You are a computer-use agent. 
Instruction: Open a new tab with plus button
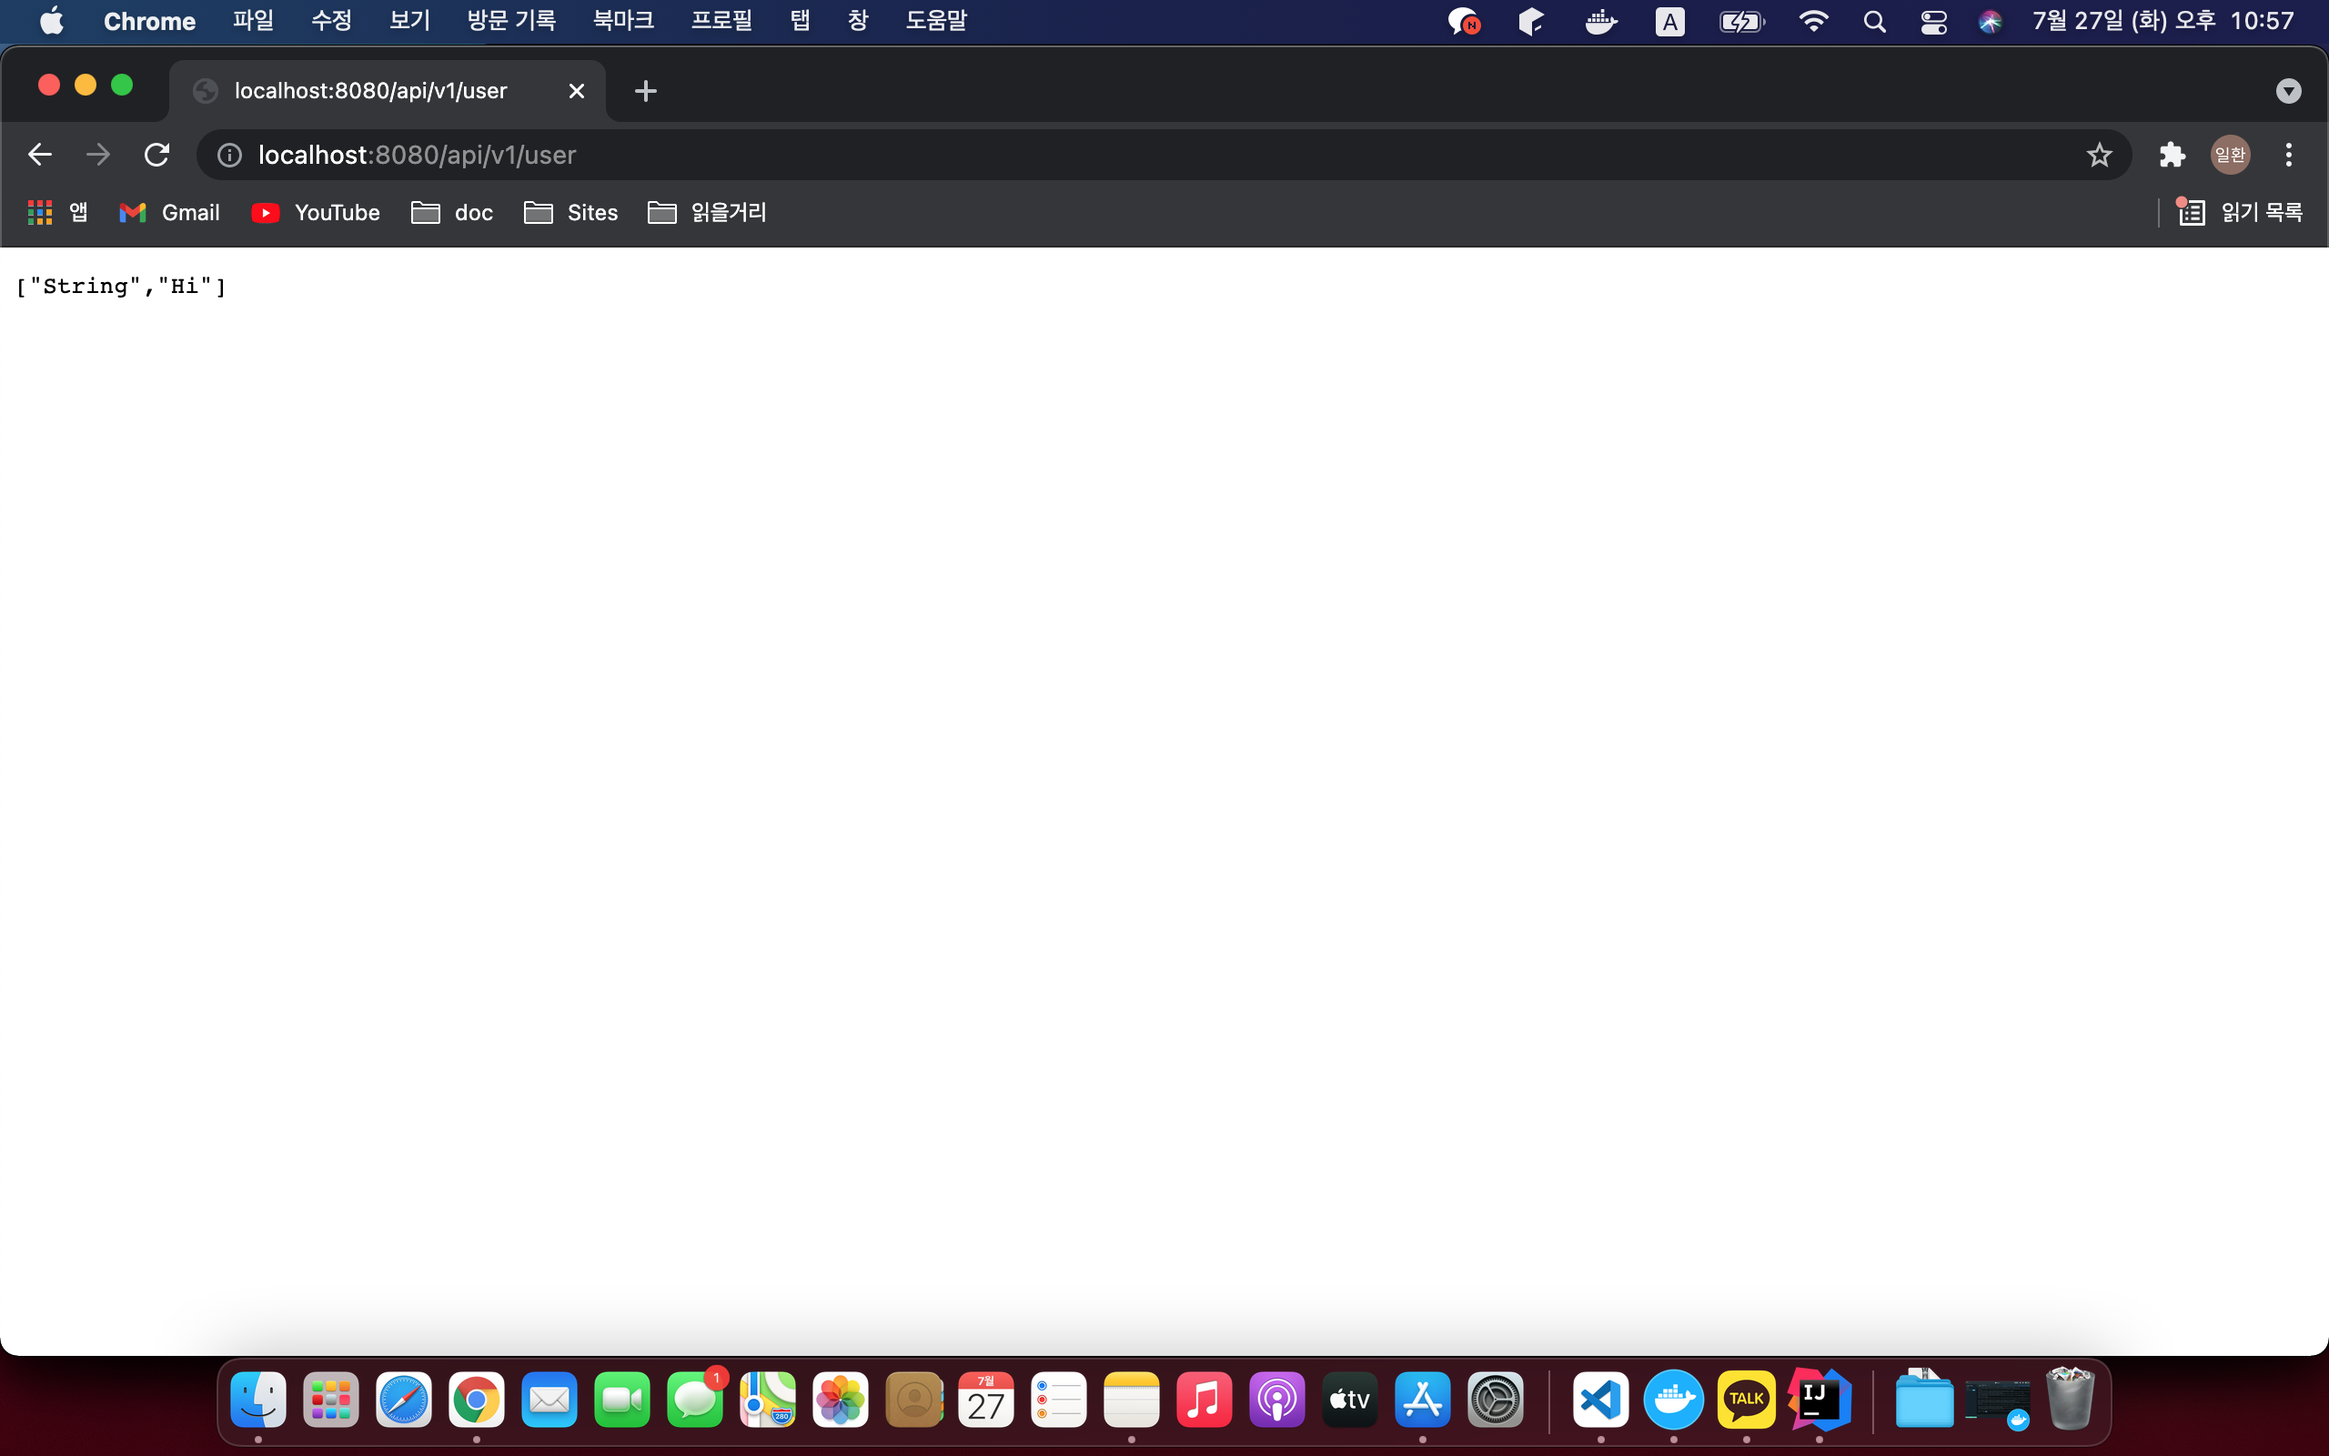click(646, 90)
